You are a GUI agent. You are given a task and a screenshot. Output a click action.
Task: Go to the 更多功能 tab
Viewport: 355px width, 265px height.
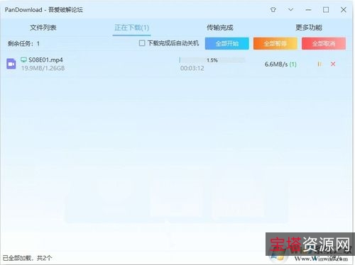(309, 28)
